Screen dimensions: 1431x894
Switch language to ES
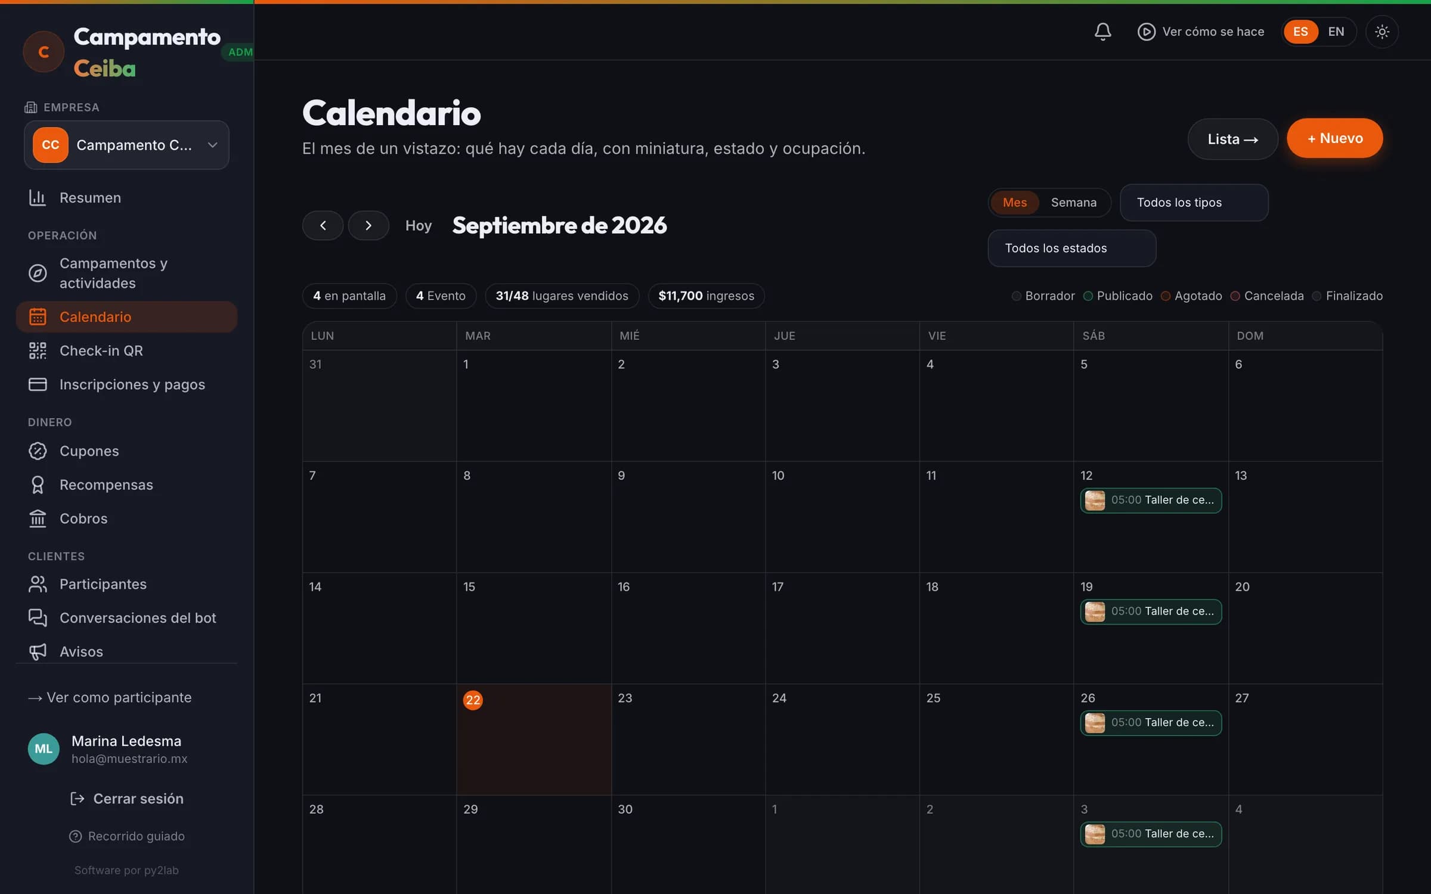click(x=1300, y=32)
